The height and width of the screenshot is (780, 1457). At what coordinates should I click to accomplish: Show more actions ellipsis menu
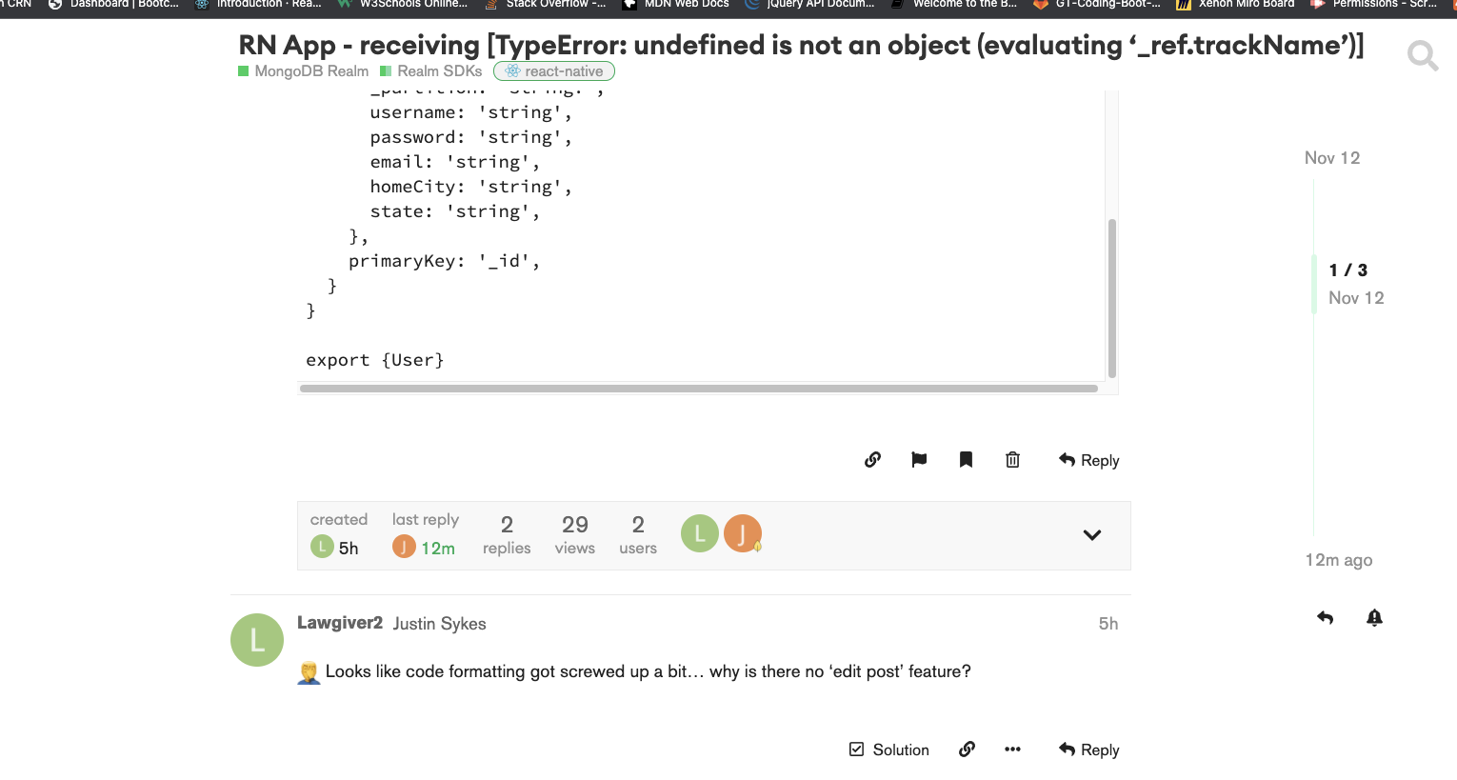1012,750
